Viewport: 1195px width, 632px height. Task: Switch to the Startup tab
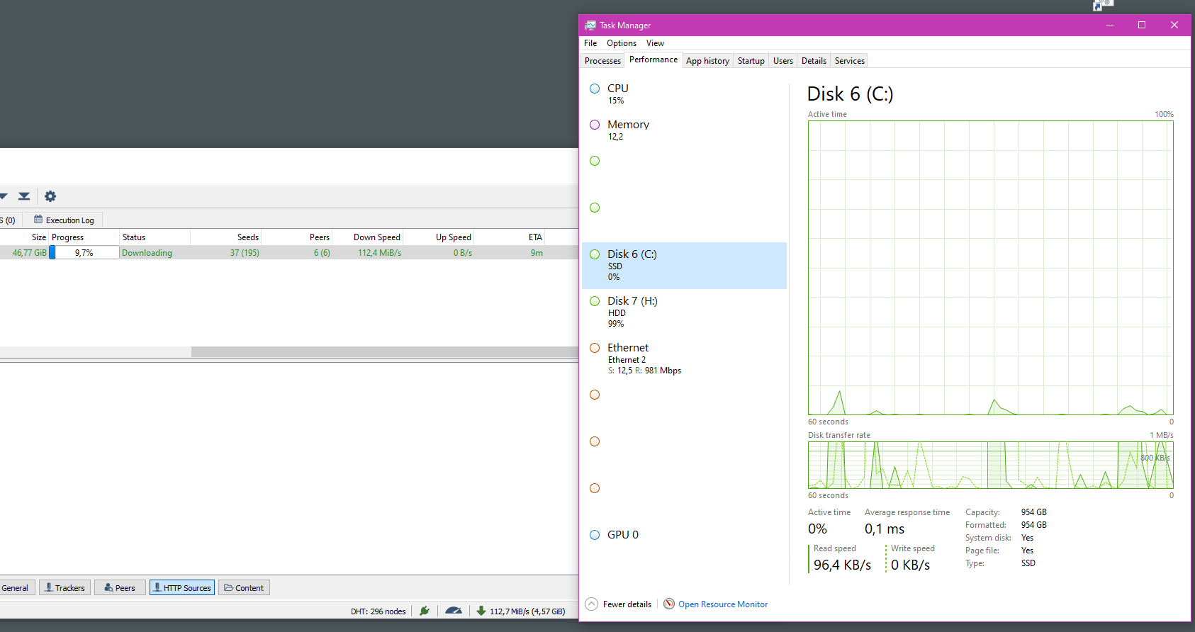751,61
